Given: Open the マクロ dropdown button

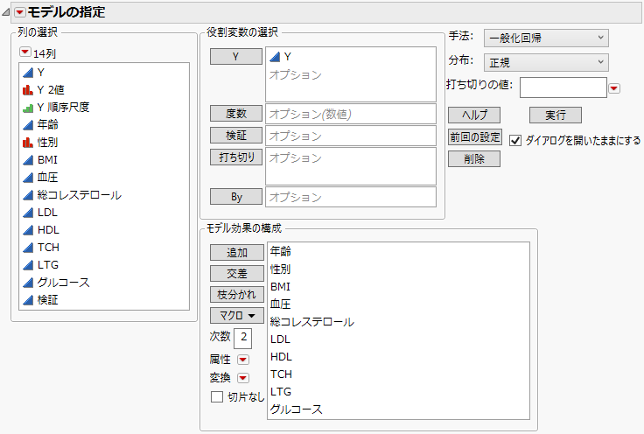Looking at the screenshot, I should point(236,315).
